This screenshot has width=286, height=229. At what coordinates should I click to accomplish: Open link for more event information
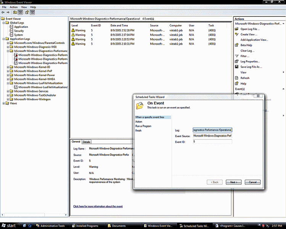(98, 206)
